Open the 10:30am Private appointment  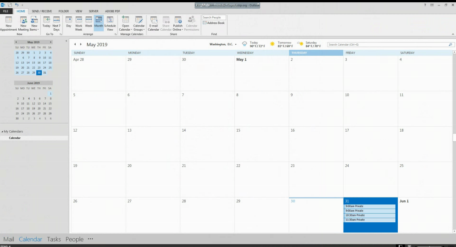pos(370,215)
